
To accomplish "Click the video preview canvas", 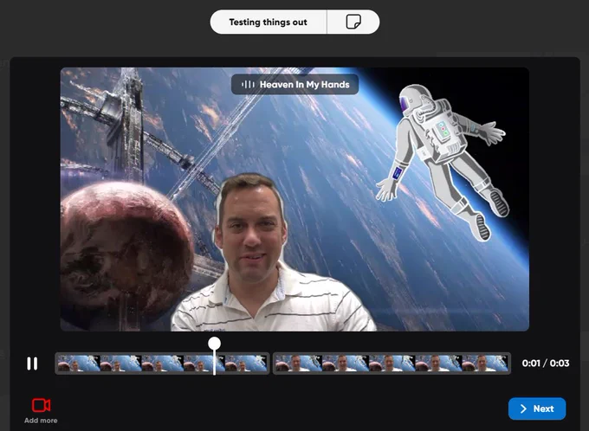I will [294, 199].
